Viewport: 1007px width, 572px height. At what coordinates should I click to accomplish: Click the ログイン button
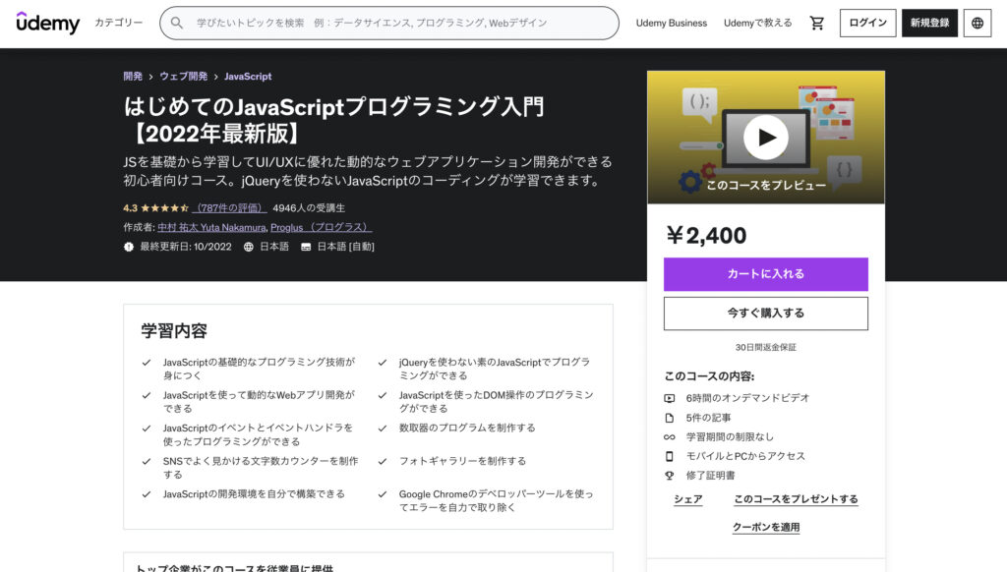867,24
